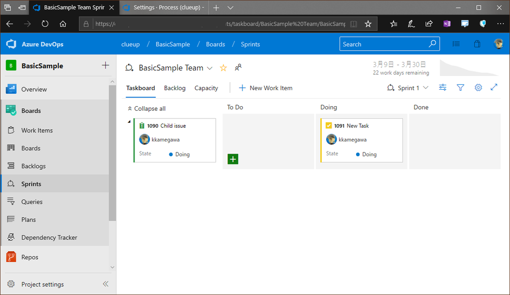
Task: Collapse the sidebar with double chevron
Action: pos(106,284)
